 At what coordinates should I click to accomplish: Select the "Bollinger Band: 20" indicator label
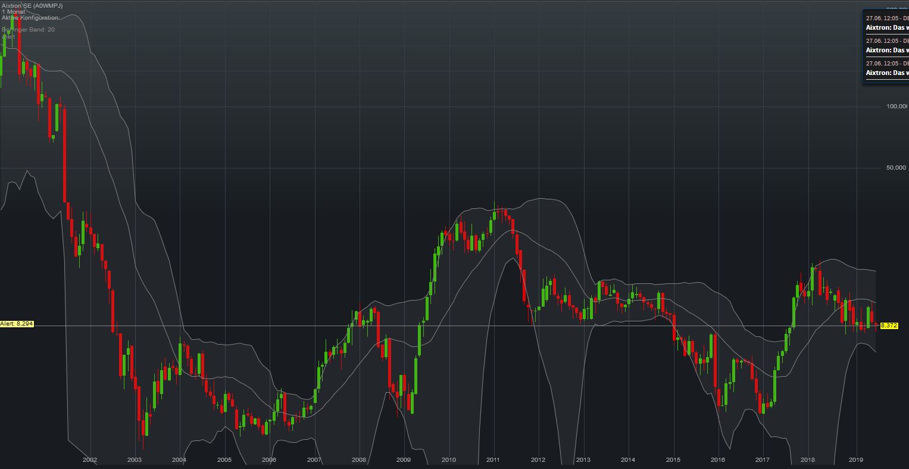click(x=29, y=29)
